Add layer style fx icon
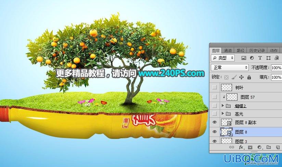 [241, 147]
